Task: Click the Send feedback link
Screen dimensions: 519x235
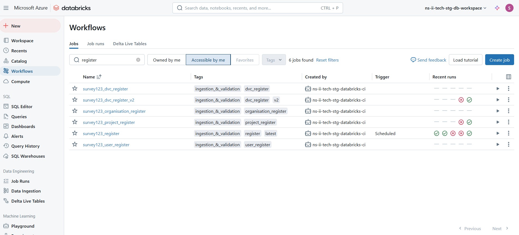Action: coord(428,60)
